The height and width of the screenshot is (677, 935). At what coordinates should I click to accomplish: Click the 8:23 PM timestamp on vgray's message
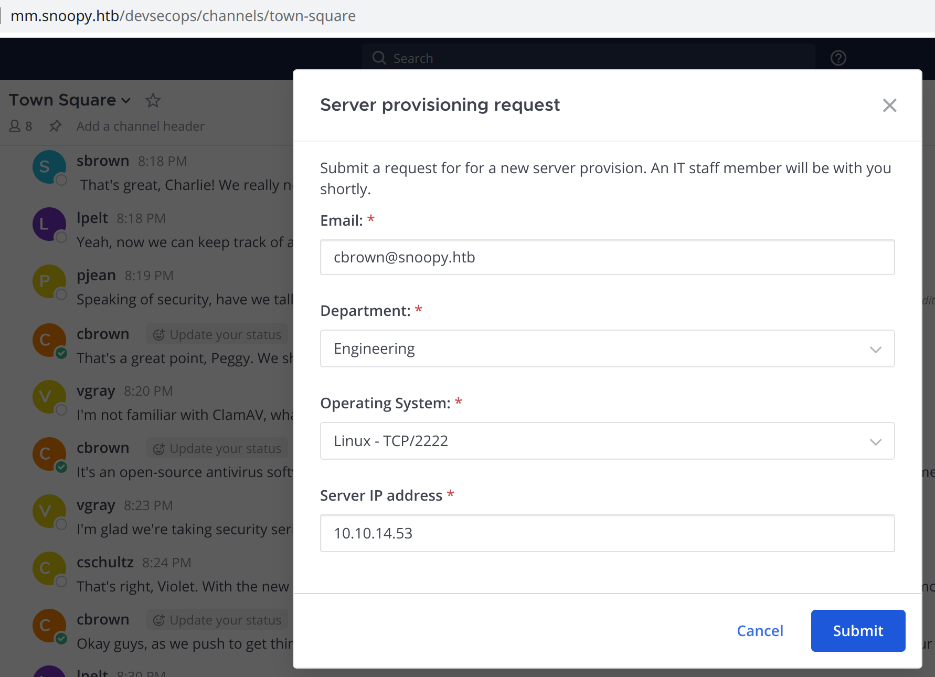pyautogui.click(x=148, y=505)
